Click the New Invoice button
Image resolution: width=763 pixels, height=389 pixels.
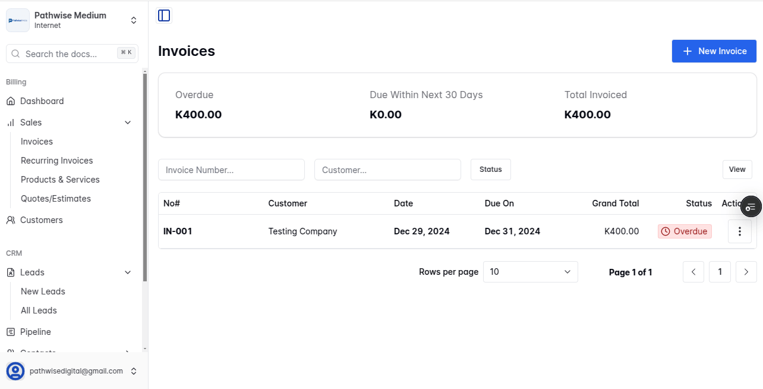click(714, 51)
